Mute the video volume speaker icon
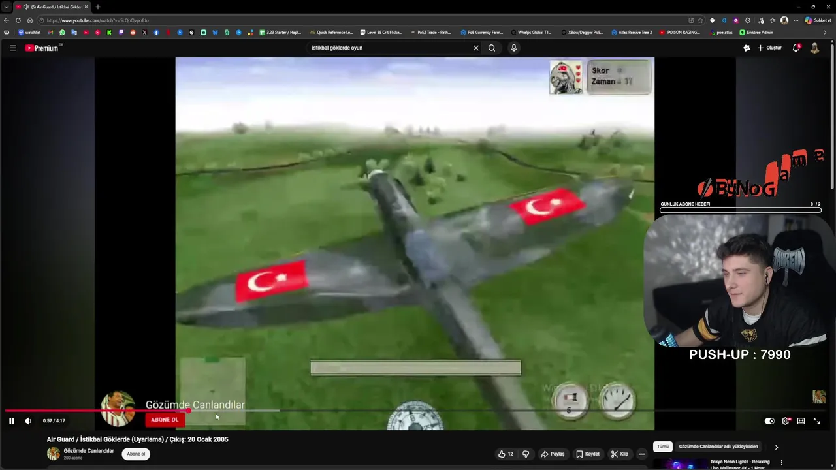Image resolution: width=836 pixels, height=470 pixels. (27, 421)
